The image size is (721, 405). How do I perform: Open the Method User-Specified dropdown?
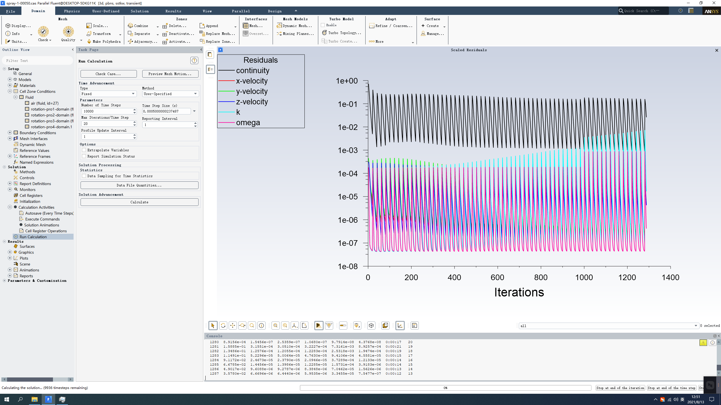coord(170,94)
